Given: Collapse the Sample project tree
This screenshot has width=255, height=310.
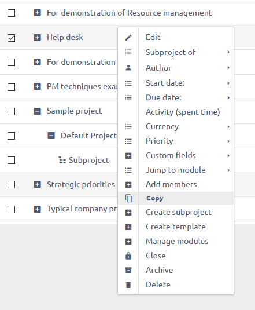Looking at the screenshot, I should [x=37, y=111].
